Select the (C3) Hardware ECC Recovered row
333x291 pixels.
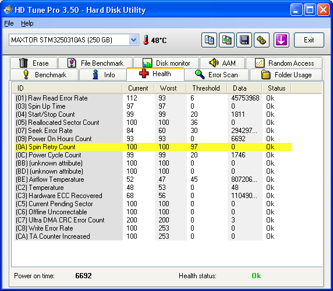pyautogui.click(x=153, y=196)
